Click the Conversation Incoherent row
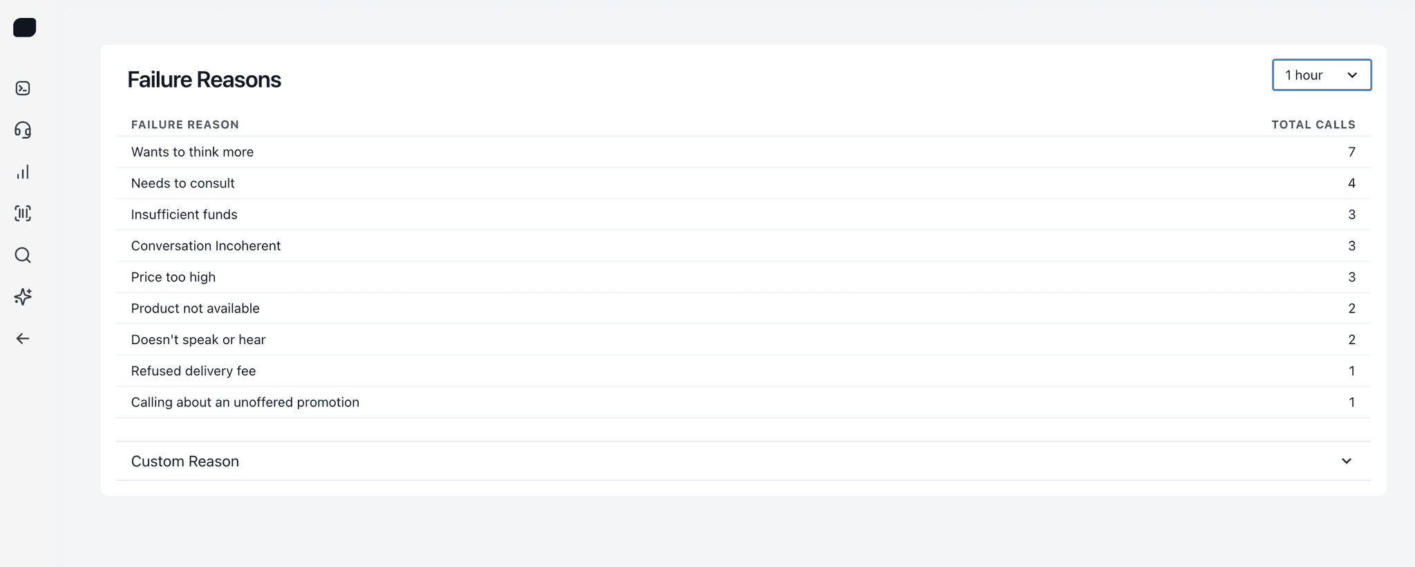The width and height of the screenshot is (1415, 567). click(206, 246)
